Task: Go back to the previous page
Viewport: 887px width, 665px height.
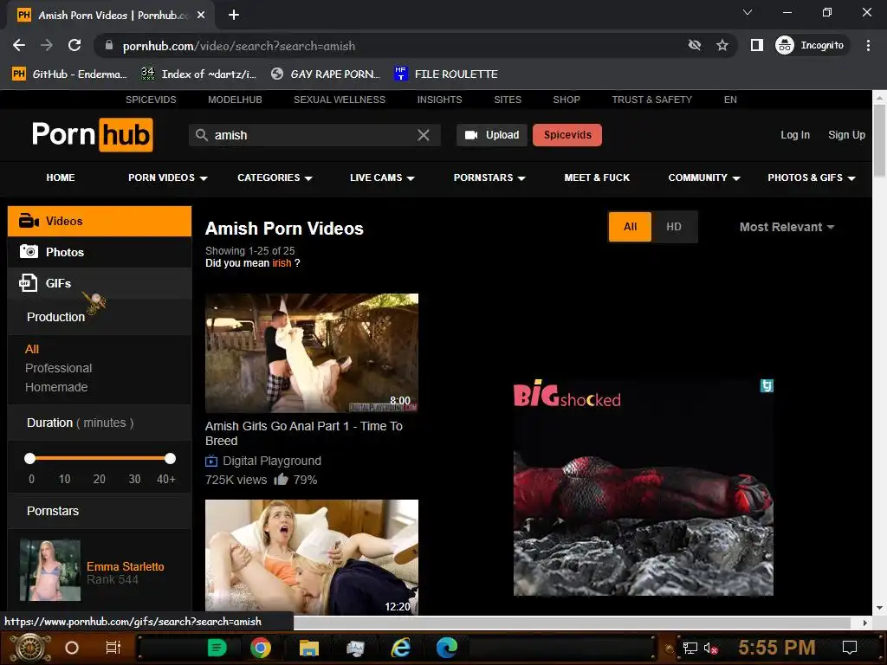Action: (19, 45)
